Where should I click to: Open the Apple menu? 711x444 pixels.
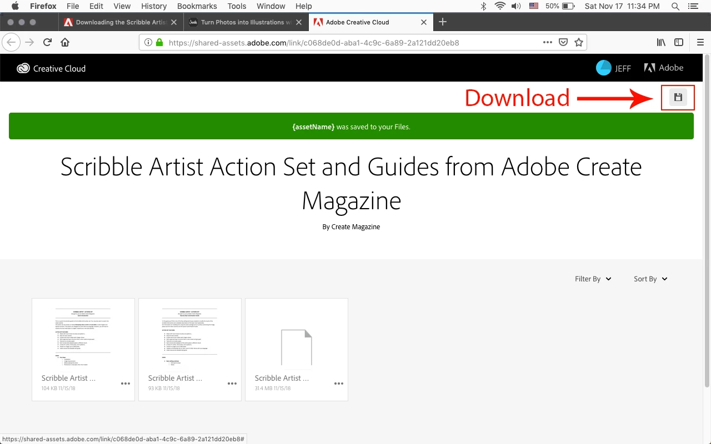pyautogui.click(x=15, y=6)
